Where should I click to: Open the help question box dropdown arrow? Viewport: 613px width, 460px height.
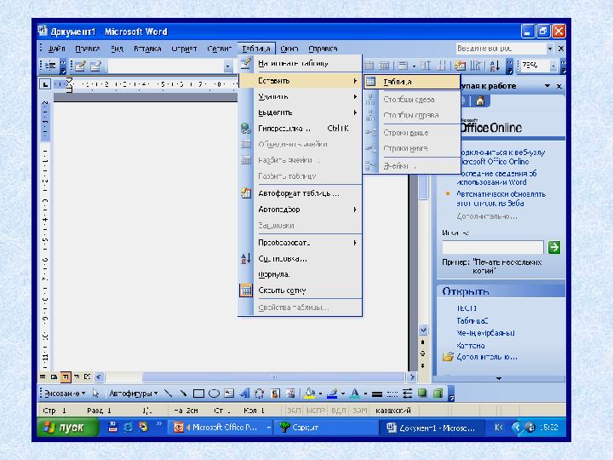550,49
